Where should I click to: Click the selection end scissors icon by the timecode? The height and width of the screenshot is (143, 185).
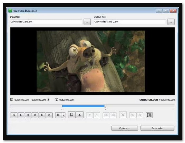[49, 100]
